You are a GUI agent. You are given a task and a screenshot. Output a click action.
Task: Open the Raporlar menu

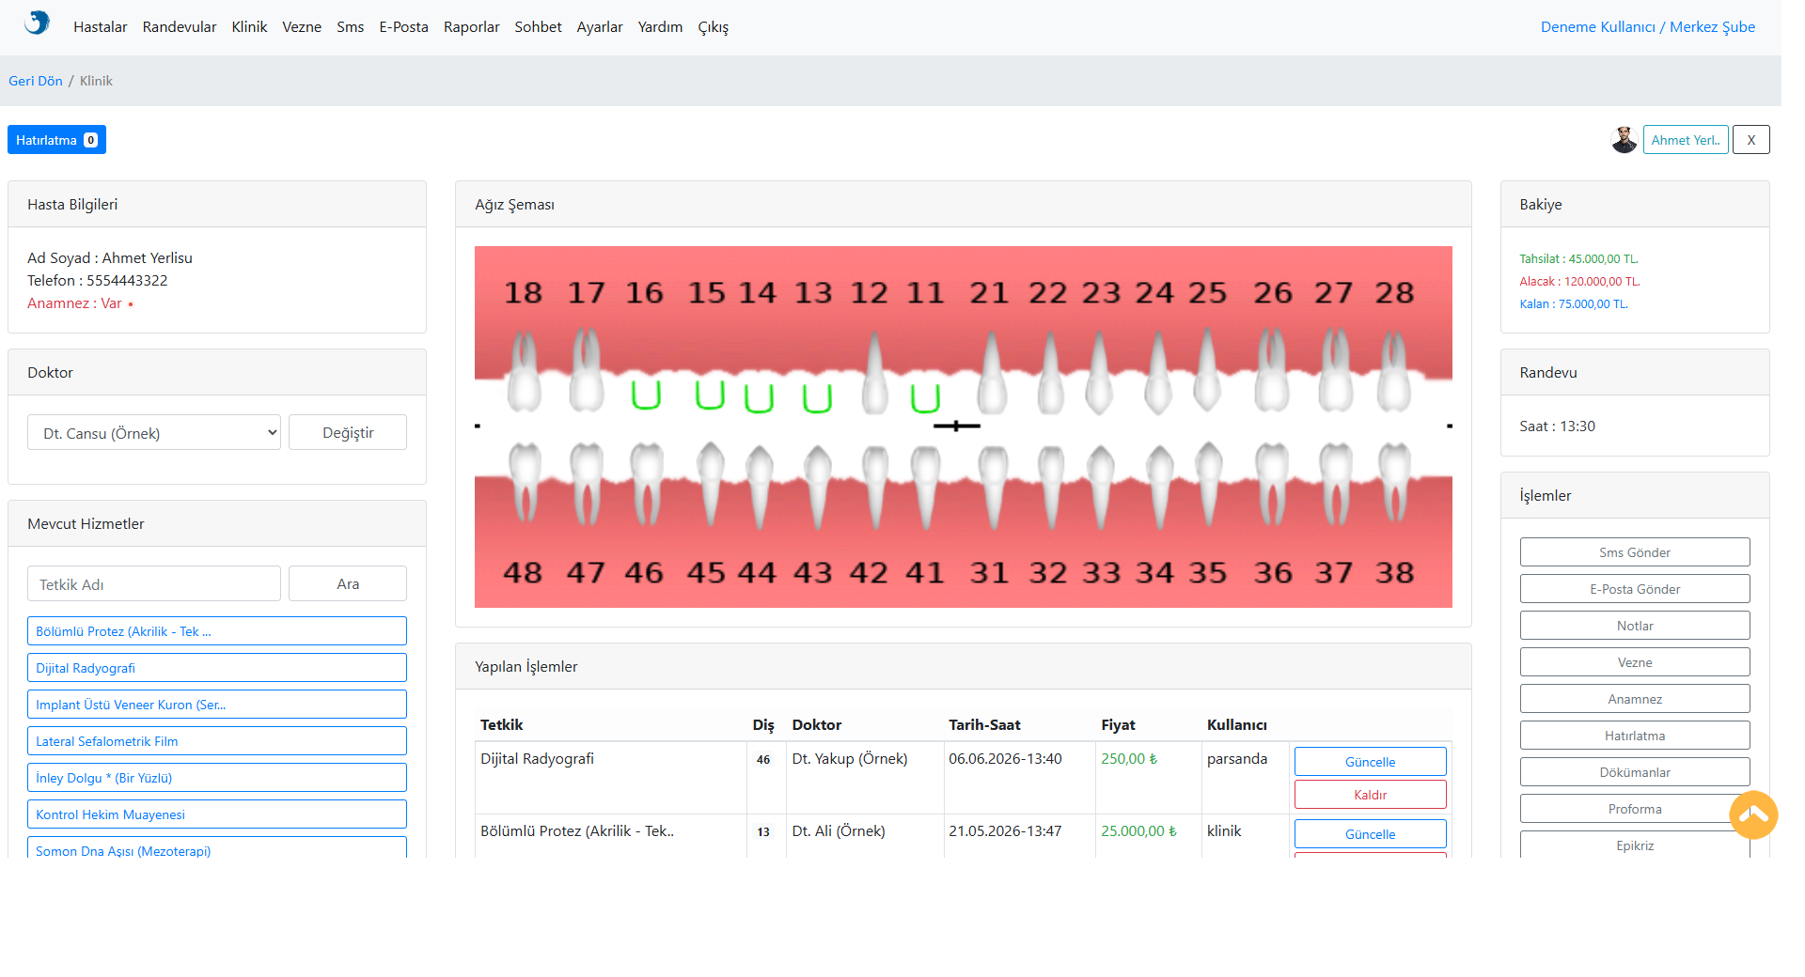coord(471,27)
